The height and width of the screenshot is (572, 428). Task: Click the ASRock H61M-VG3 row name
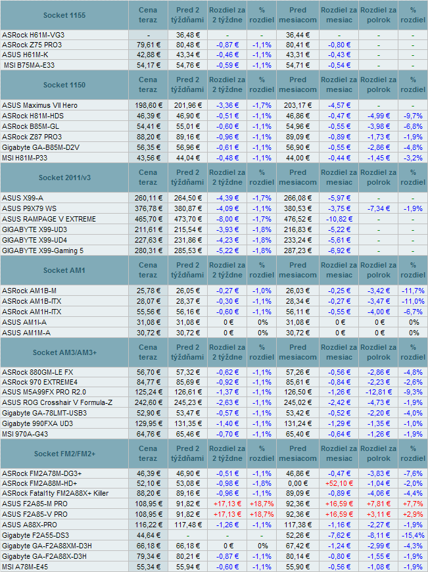(34, 35)
